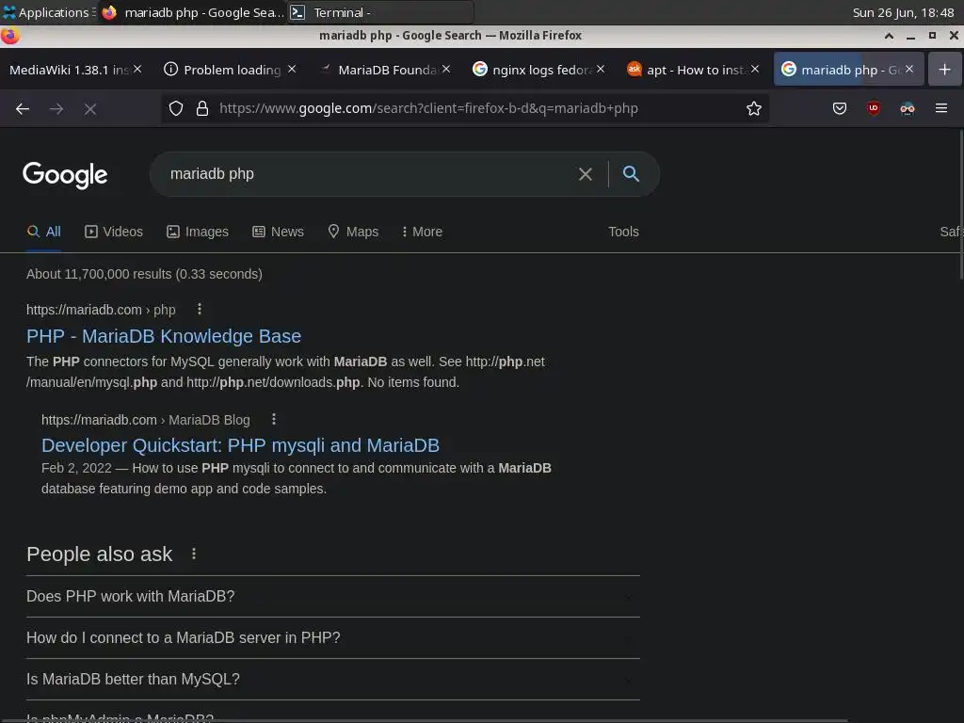Open the uBlock Origin extension icon
Screen dimensions: 964x723
pos(873,109)
